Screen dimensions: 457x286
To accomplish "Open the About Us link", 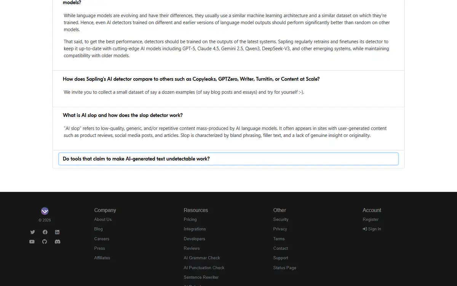I will click(103, 219).
